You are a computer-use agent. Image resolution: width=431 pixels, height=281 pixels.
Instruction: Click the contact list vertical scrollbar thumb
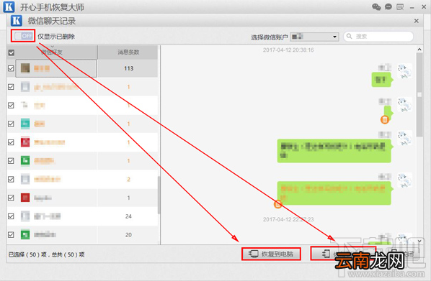tap(159, 195)
